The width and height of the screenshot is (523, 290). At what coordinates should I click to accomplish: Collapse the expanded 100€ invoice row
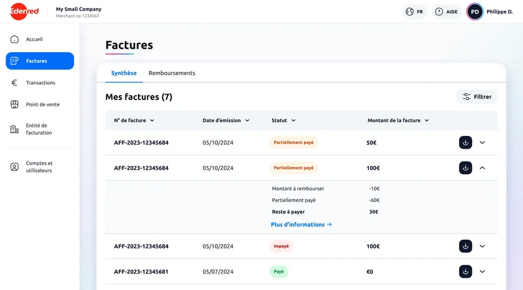(482, 168)
